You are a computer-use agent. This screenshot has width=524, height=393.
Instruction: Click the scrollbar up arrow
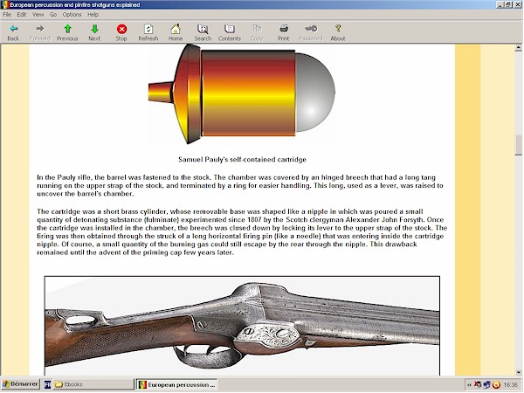(518, 48)
